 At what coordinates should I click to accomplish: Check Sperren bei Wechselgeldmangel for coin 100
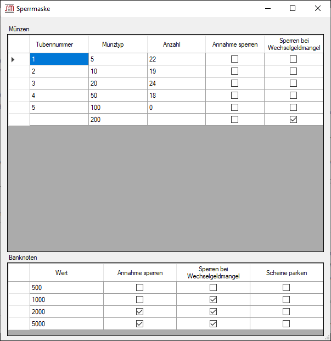(293, 108)
